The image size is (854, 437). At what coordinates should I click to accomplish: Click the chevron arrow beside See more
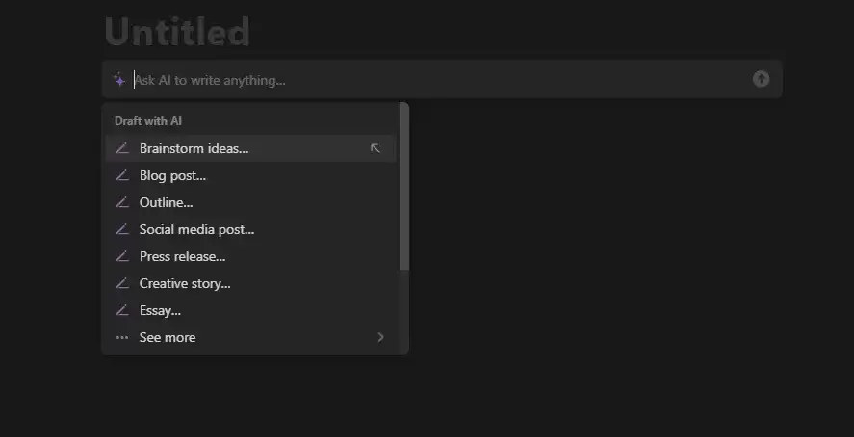[380, 337]
